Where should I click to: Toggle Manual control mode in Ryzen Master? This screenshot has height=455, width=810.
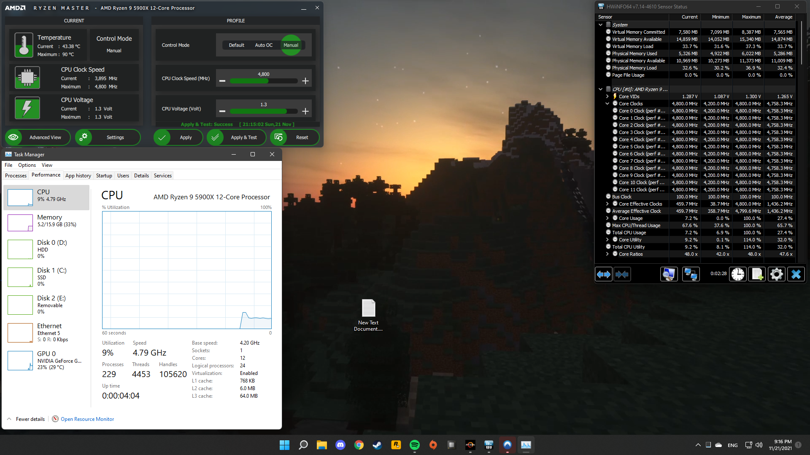[290, 45]
